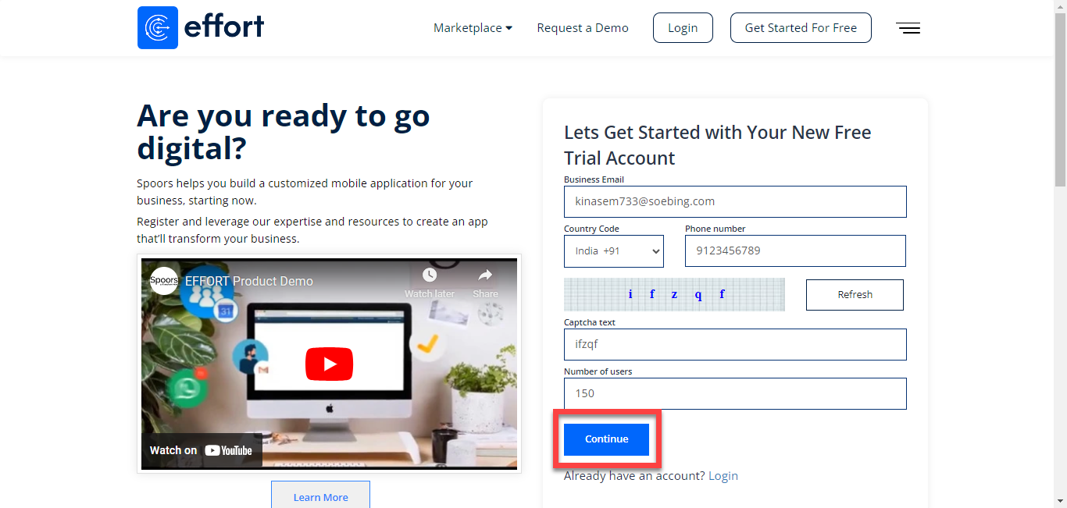
Task: Click the Login link below Continue
Action: point(723,476)
